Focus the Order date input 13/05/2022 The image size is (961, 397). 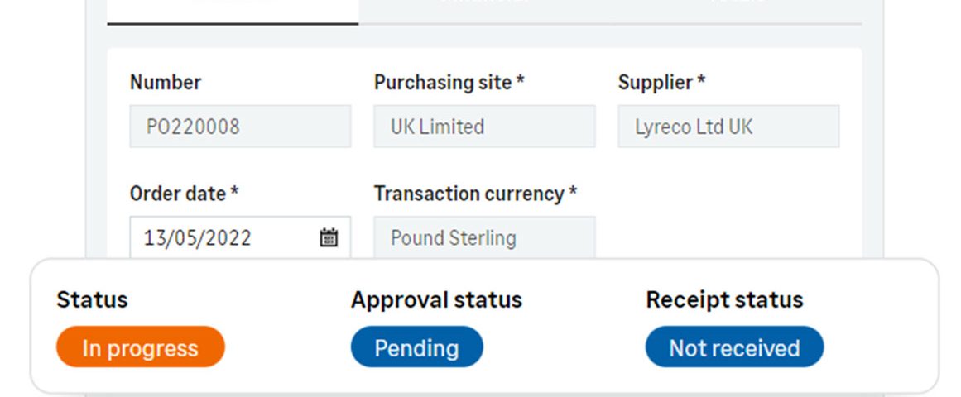click(x=240, y=237)
